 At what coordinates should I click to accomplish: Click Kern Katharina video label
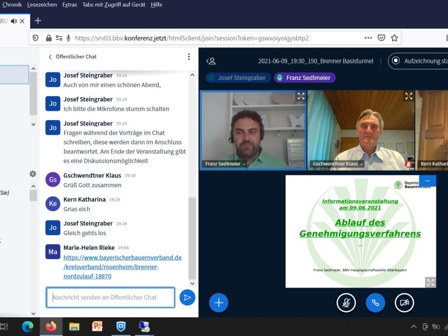tap(434, 164)
